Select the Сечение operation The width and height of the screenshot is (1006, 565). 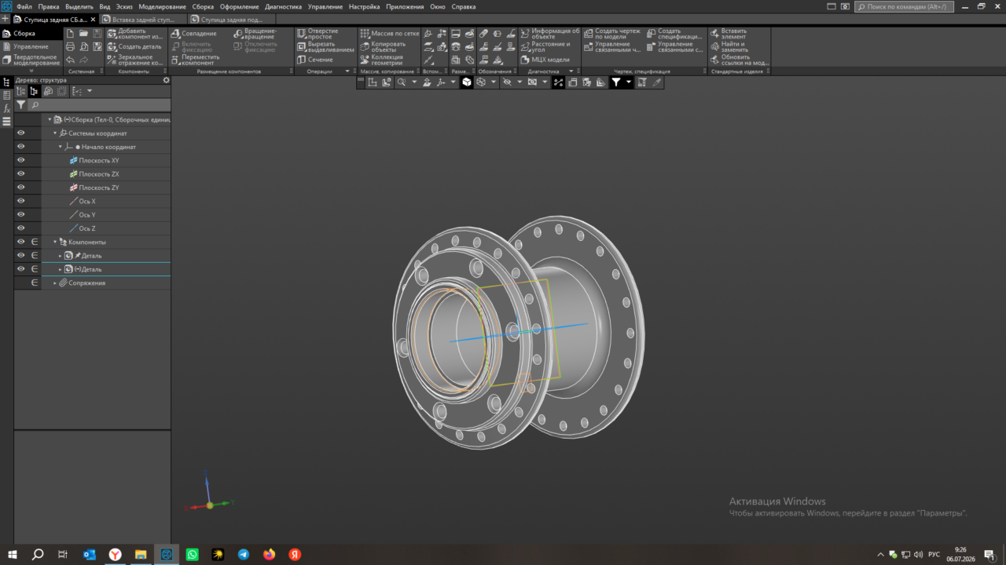point(315,60)
